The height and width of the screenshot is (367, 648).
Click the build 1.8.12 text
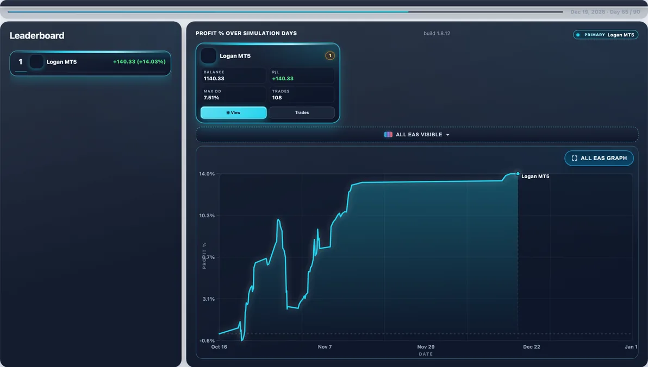click(437, 34)
